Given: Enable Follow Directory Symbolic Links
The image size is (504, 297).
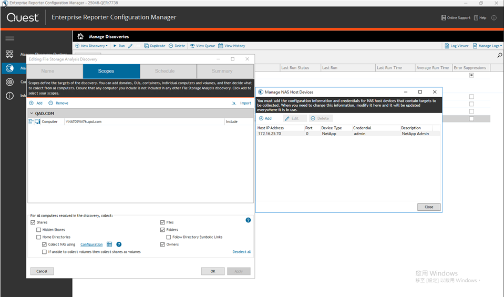Looking at the screenshot, I should click(168, 237).
